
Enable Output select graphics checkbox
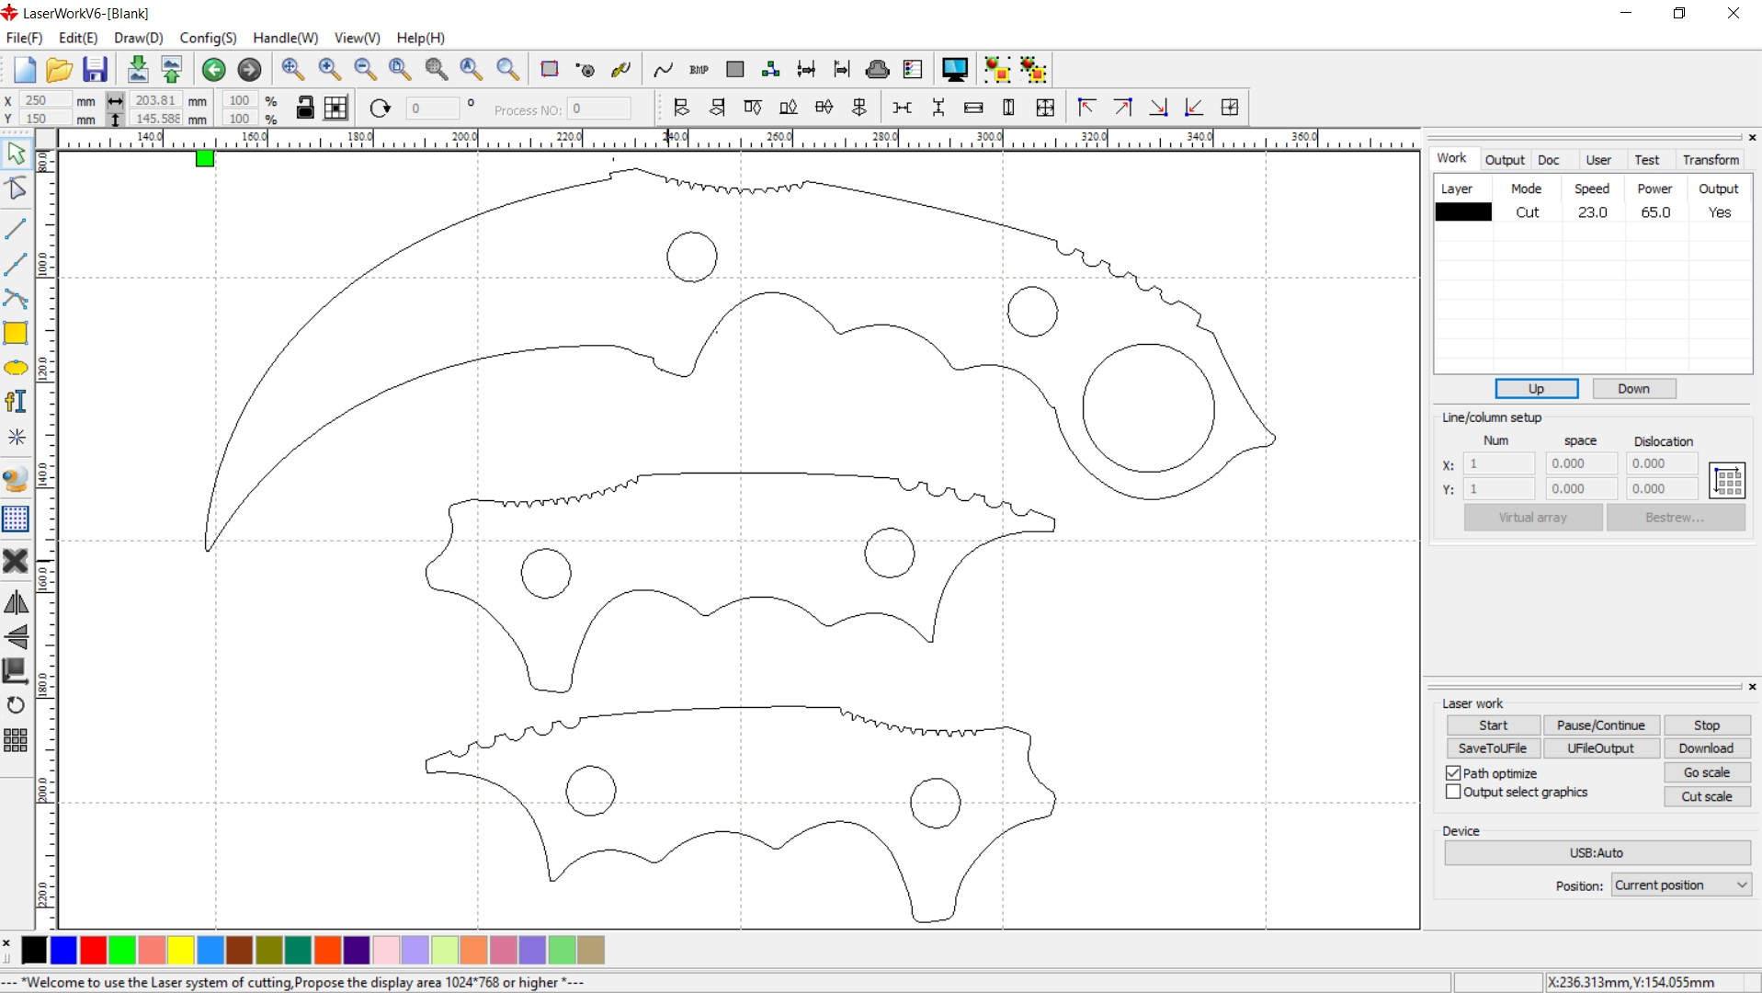coord(1453,792)
